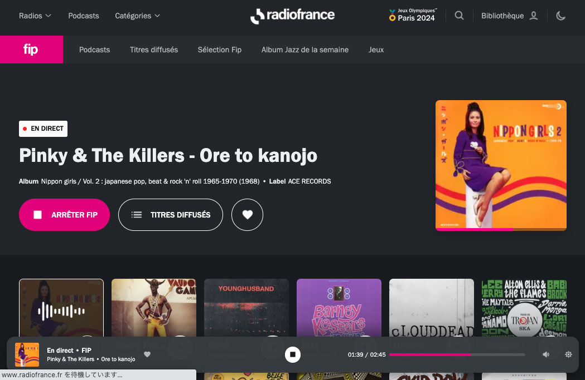Open the Jeux tab
Viewport: 585px width, 380px height.
376,50
